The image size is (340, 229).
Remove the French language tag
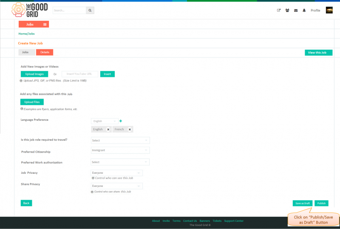click(130, 130)
